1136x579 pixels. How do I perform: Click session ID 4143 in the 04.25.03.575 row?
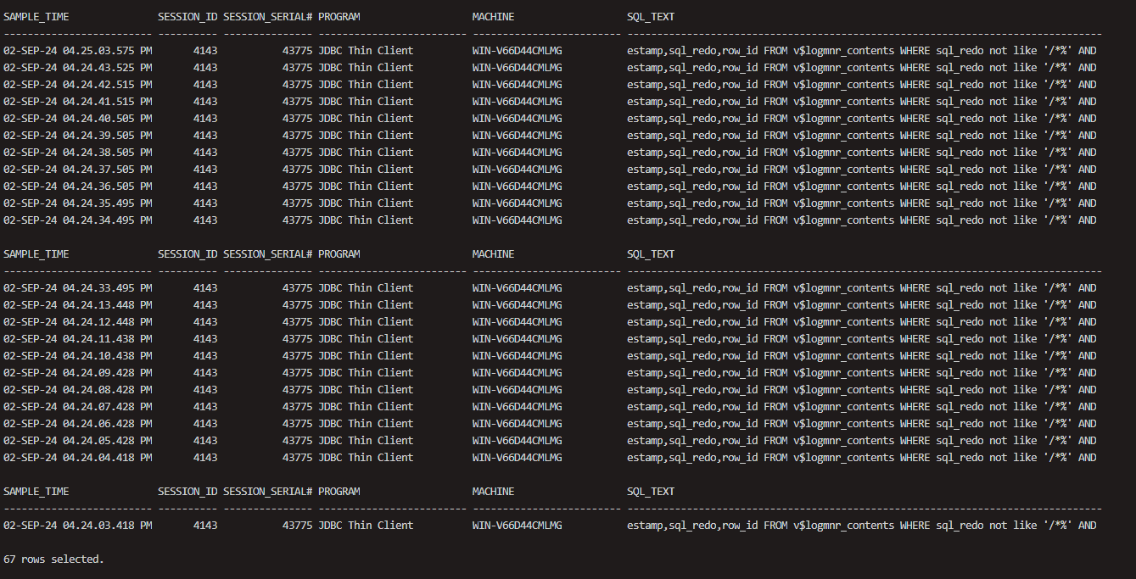pos(204,51)
